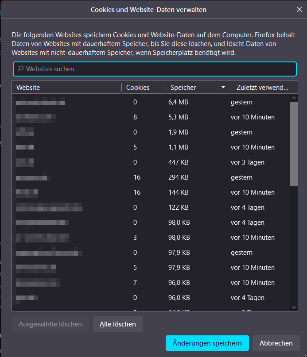
Task: Cancel with the Abbrechen button
Action: (x=276, y=343)
